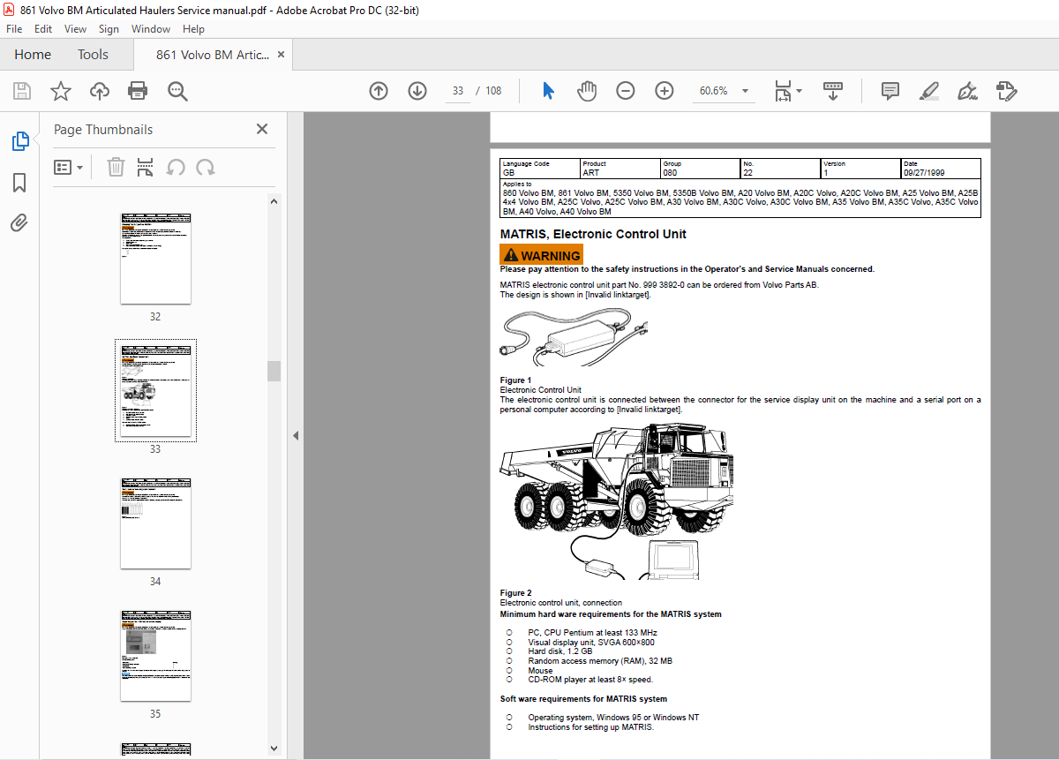The width and height of the screenshot is (1059, 760).
Task: Switch to the Tools tab
Action: click(x=93, y=55)
